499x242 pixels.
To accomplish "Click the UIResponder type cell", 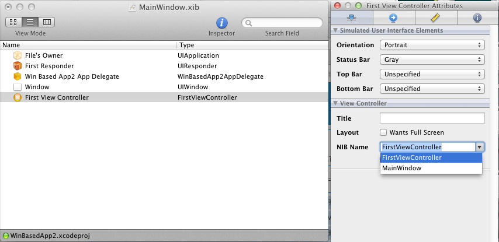I will pos(197,66).
